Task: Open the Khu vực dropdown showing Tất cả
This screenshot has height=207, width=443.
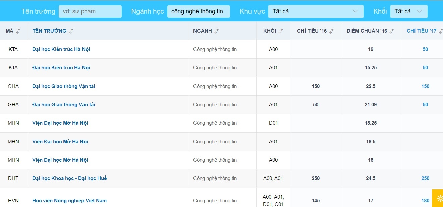Action: 315,11
